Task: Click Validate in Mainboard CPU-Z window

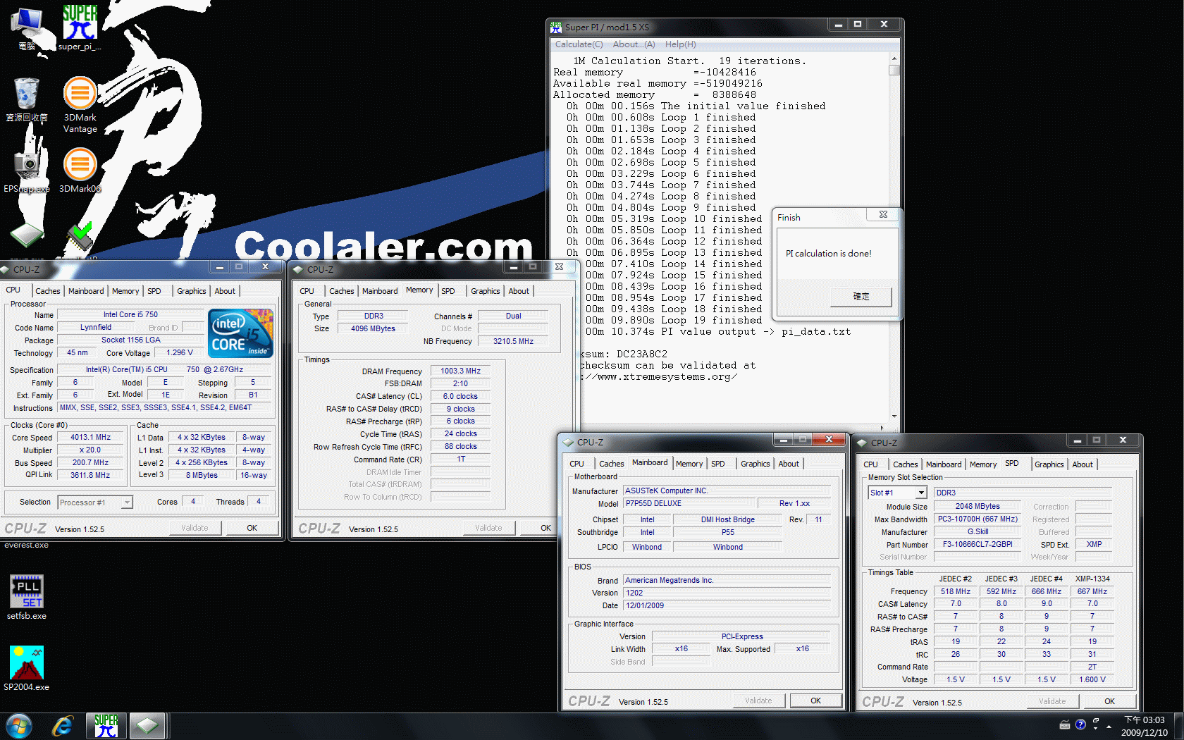Action: coord(758,701)
